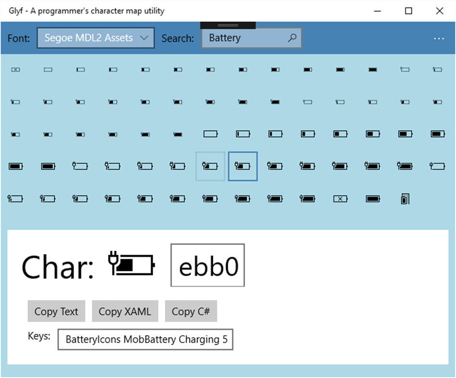Image resolution: width=456 pixels, height=378 pixels.
Task: Click the dark handle bar above Search
Action: pos(228,25)
